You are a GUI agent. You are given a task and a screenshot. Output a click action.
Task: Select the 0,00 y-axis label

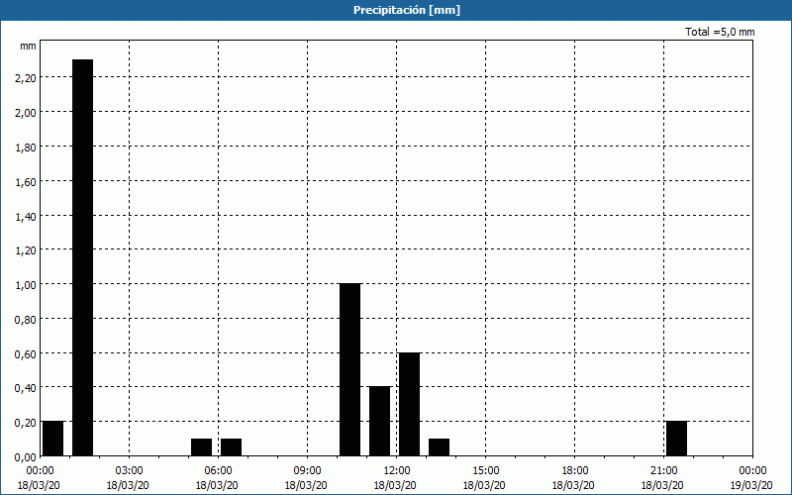[26, 457]
